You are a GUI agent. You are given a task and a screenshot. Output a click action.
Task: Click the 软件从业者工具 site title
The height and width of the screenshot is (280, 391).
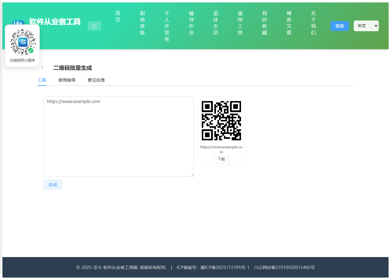(x=55, y=22)
